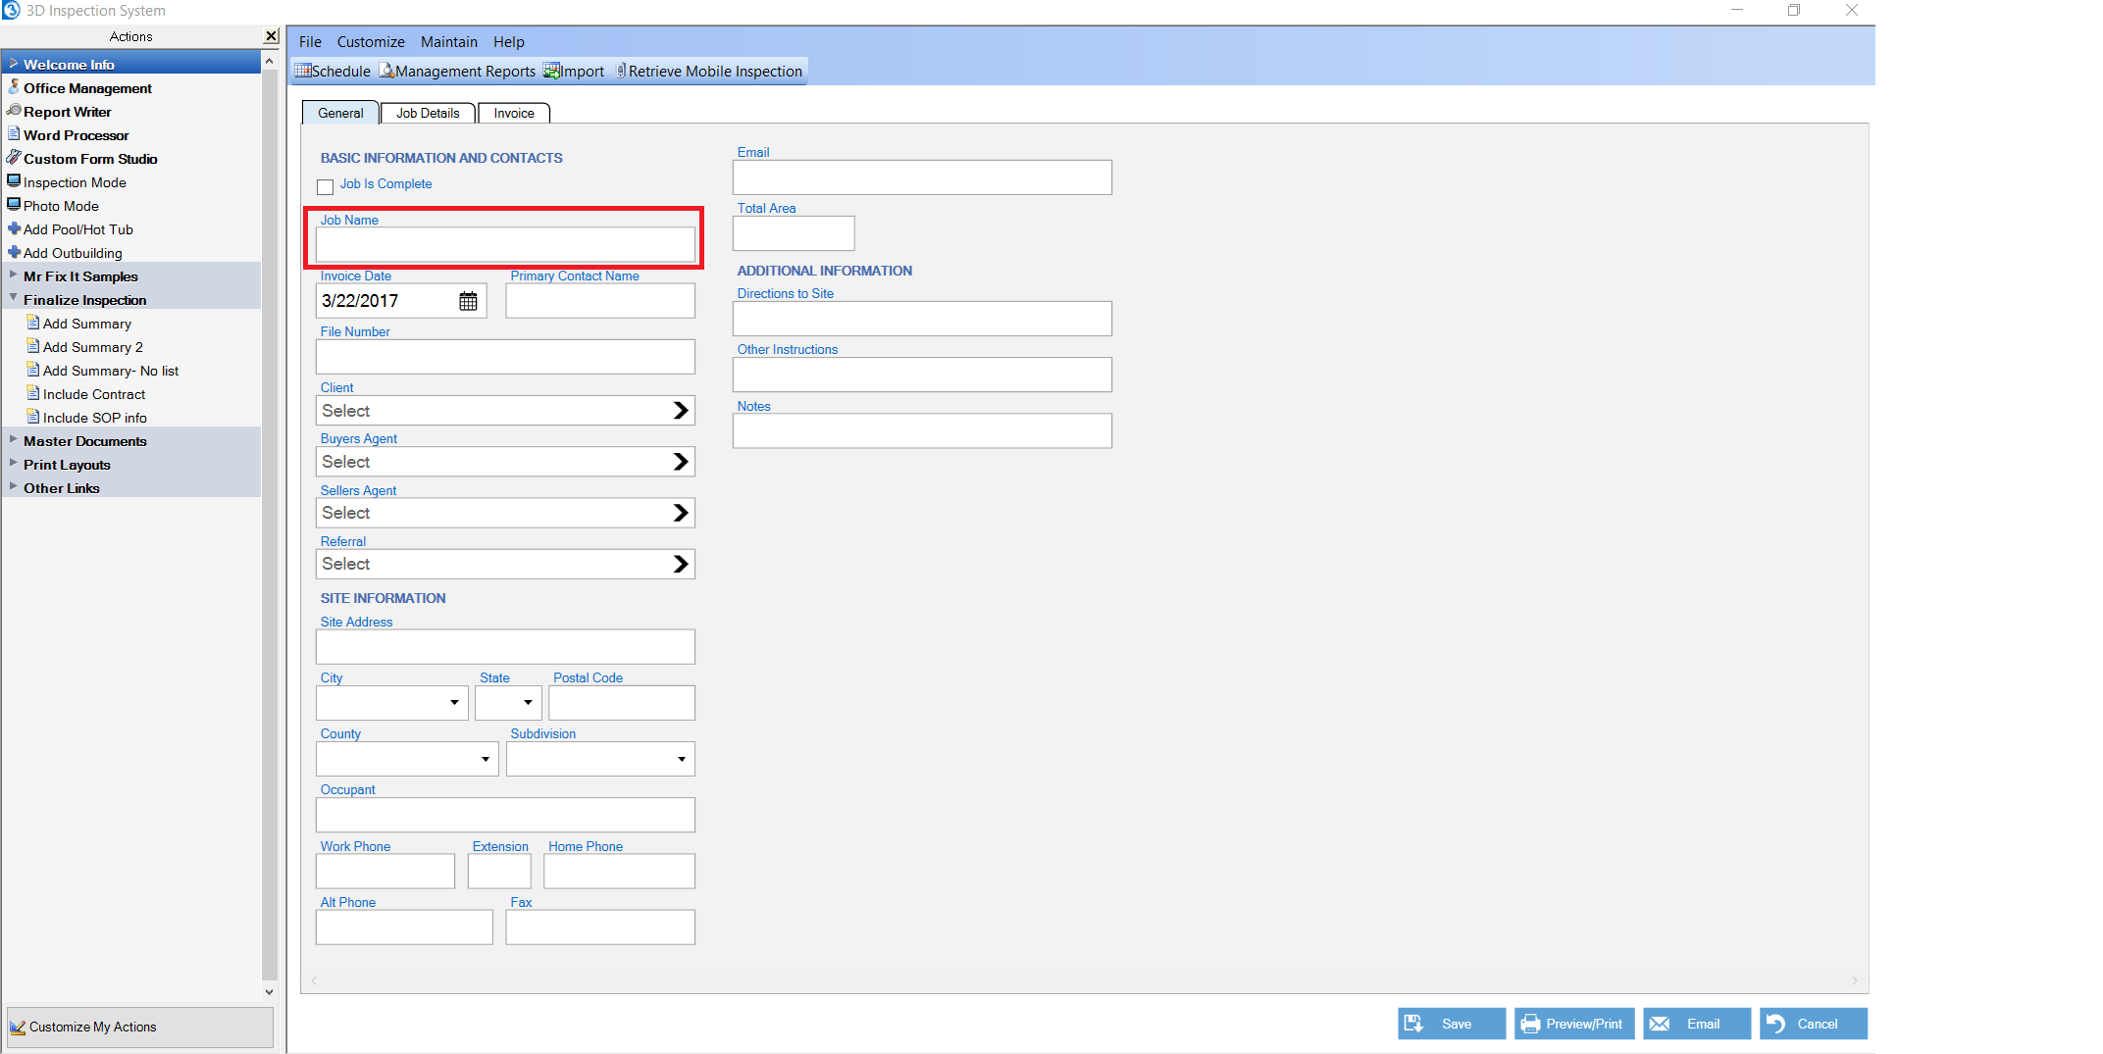This screenshot has width=2103, height=1054.
Task: Click the Add Pool/Hot Tub plus icon
Action: 14,228
